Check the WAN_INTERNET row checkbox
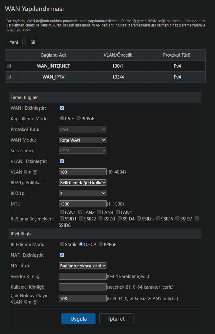Screen dimensions: 215x334 [9, 66]
